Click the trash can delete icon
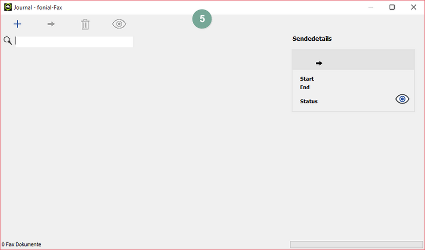 (x=85, y=24)
